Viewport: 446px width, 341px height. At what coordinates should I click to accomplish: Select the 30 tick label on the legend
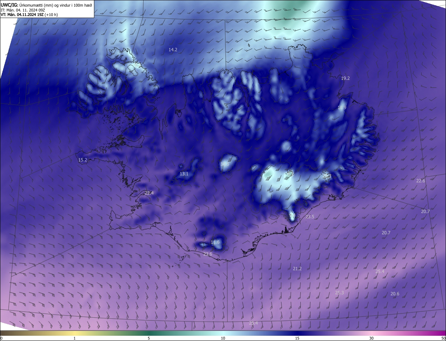(x=371, y=339)
